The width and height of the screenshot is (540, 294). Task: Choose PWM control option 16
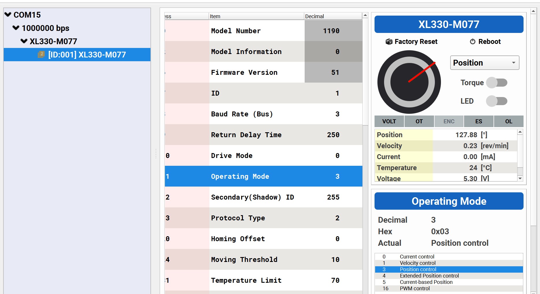pos(449,289)
